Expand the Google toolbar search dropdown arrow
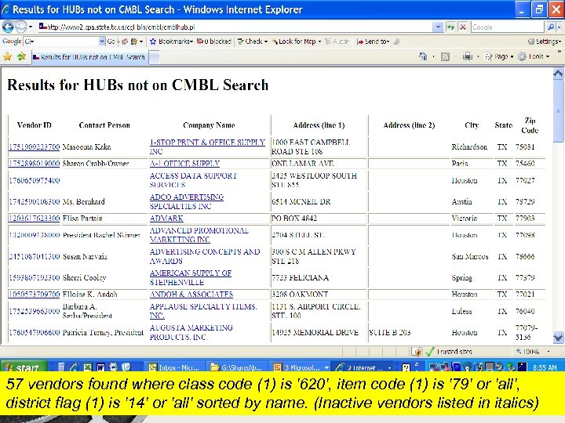565x423 pixels. click(102, 42)
